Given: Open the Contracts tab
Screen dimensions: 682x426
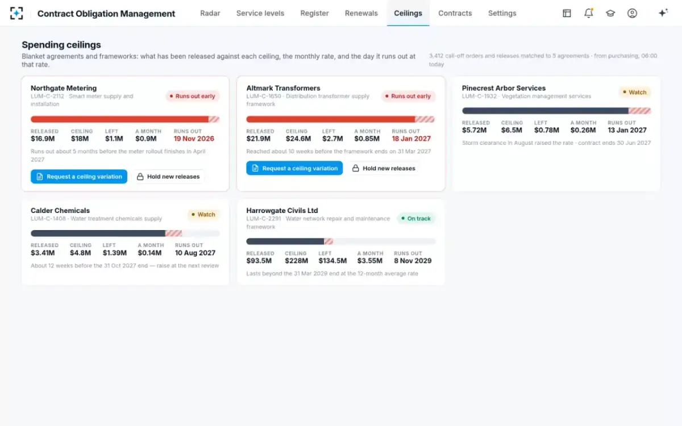Looking at the screenshot, I should click(x=455, y=13).
